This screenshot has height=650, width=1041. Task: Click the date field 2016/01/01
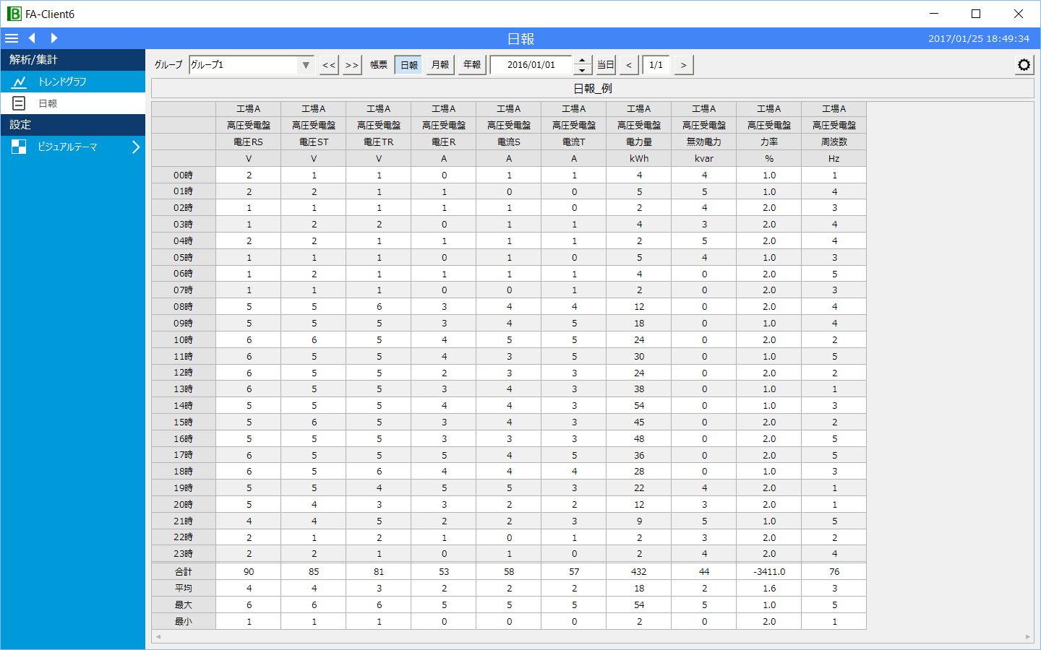[531, 65]
